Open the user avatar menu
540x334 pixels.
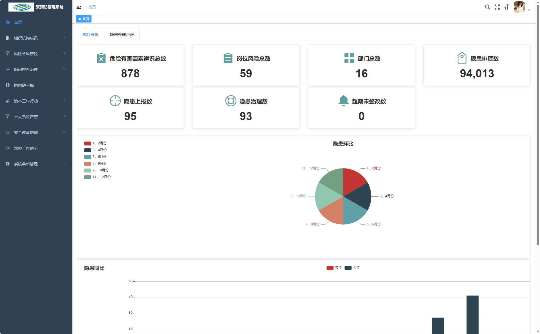(519, 7)
